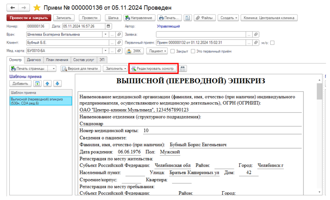Open the Мед. карта record with the open-form icon

pyautogui.click(x=119, y=51)
